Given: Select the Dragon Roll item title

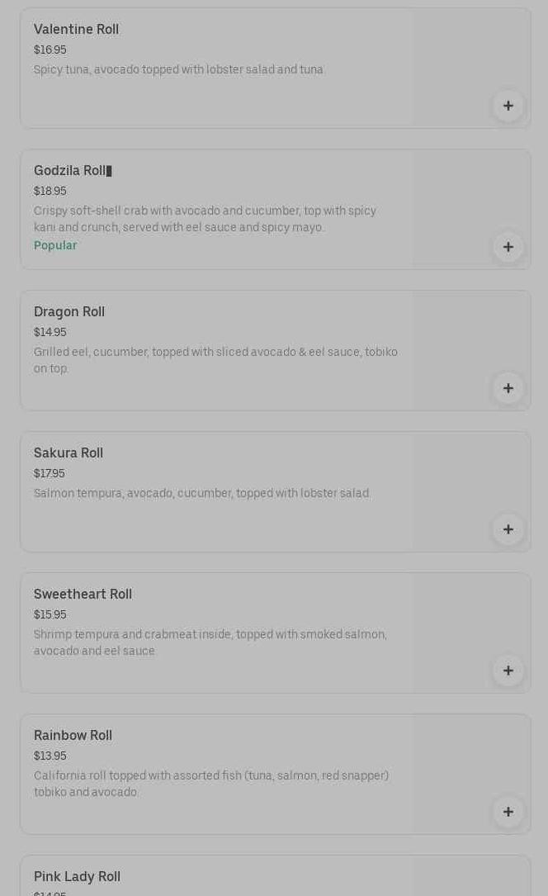Looking at the screenshot, I should [x=69, y=312].
